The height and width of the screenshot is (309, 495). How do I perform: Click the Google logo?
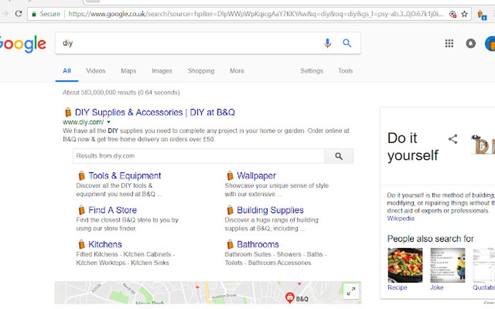(23, 44)
